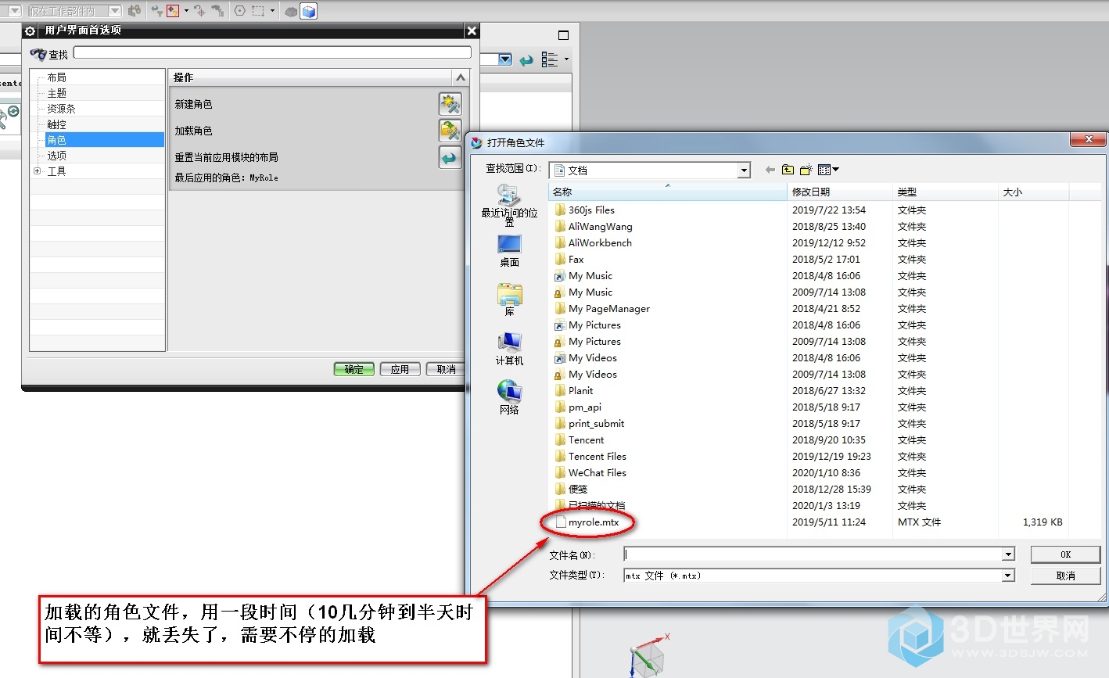Click 取消 in the open role file dialog
1109x678 pixels.
coord(1065,576)
